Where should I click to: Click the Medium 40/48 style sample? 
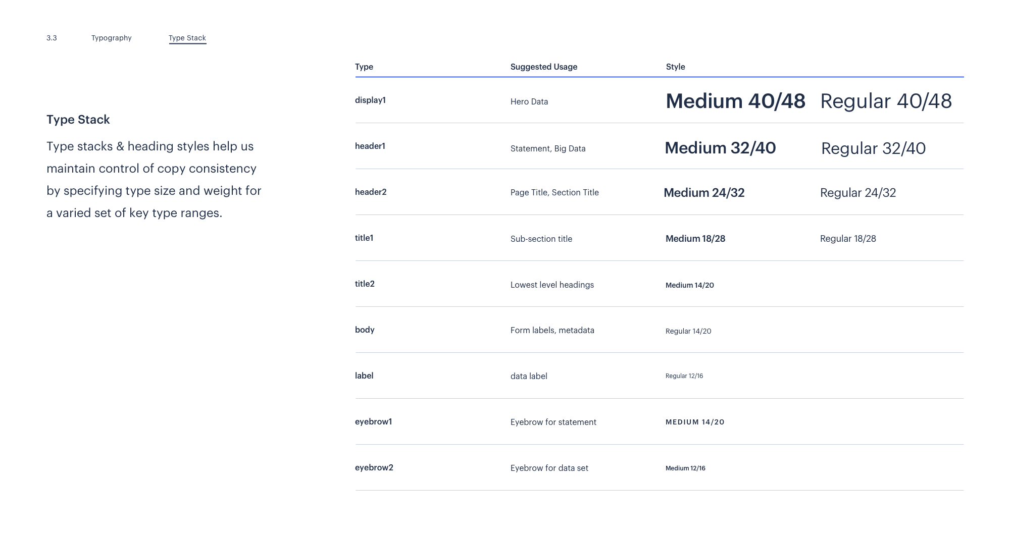(735, 101)
